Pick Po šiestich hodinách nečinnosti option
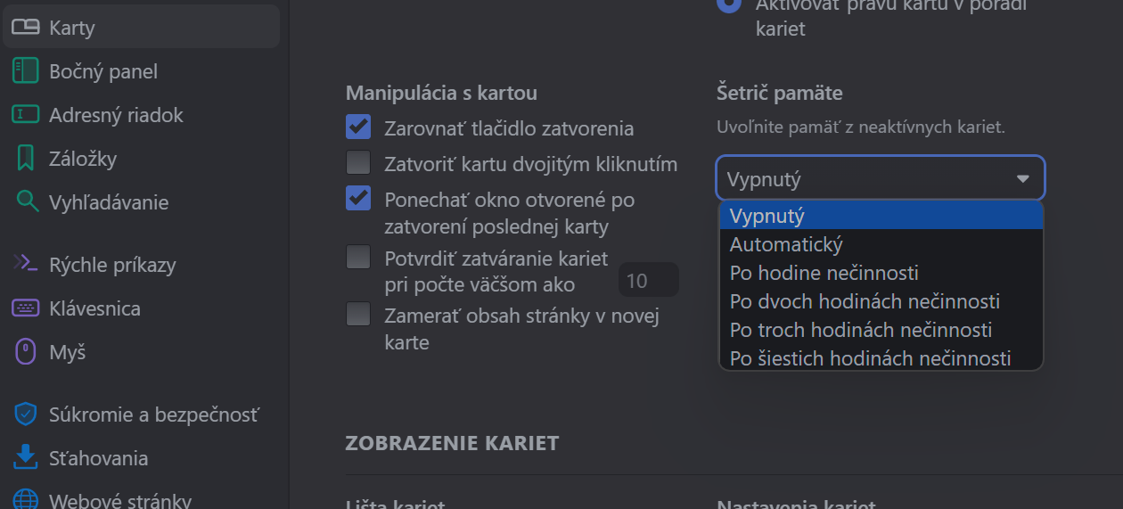 point(870,358)
